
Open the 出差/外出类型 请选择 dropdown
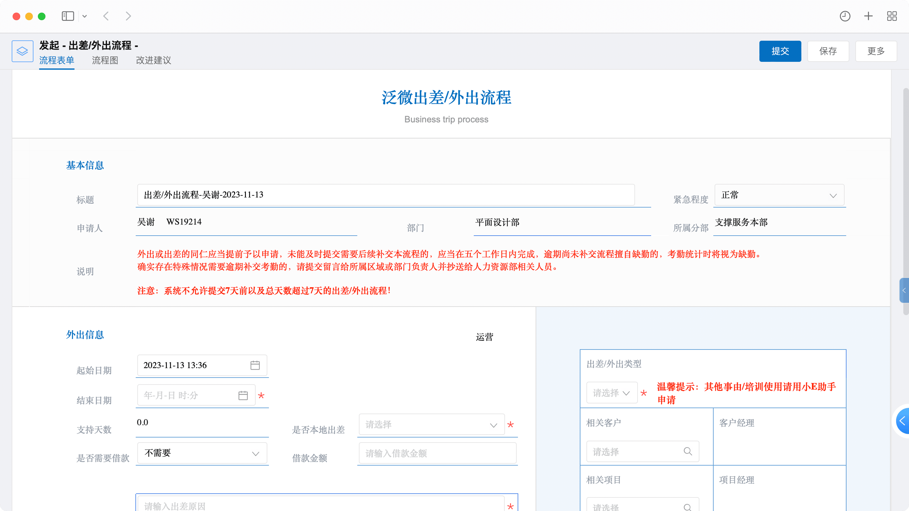(x=612, y=392)
